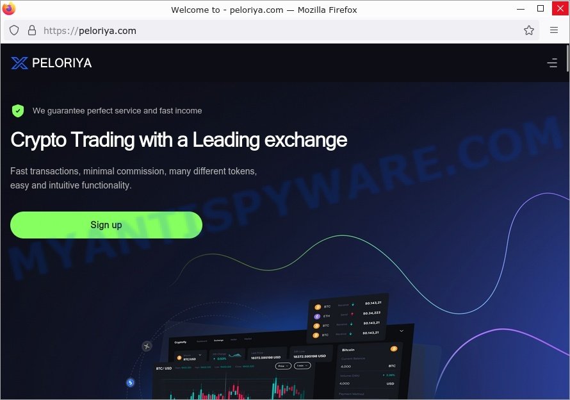Viewport: 570px width, 400px height.
Task: Click the green guarantee shield checkmark icon
Action: point(18,111)
